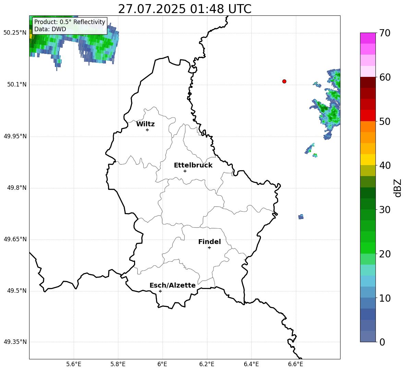Viewport: 406px width, 371px height.
Task: Click the dBZ colorbar label
Action: coord(398,188)
